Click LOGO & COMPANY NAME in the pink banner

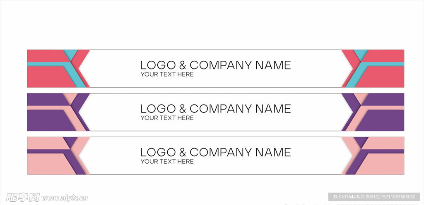point(215,153)
